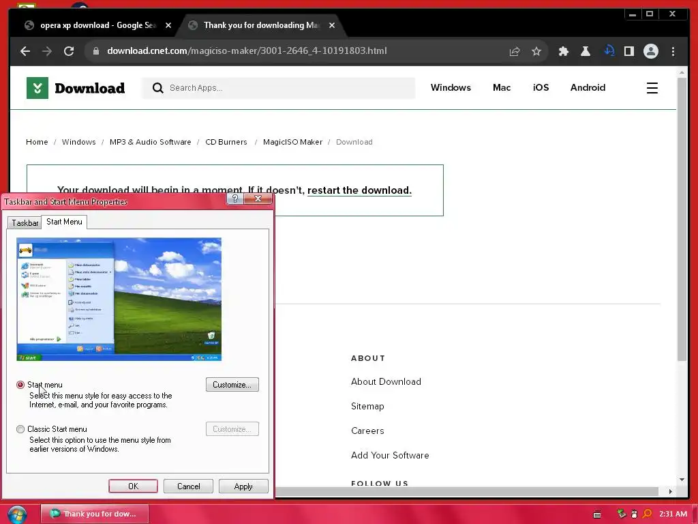698x524 pixels.
Task: Open the CD Burners breadcrumb link
Action: point(226,142)
